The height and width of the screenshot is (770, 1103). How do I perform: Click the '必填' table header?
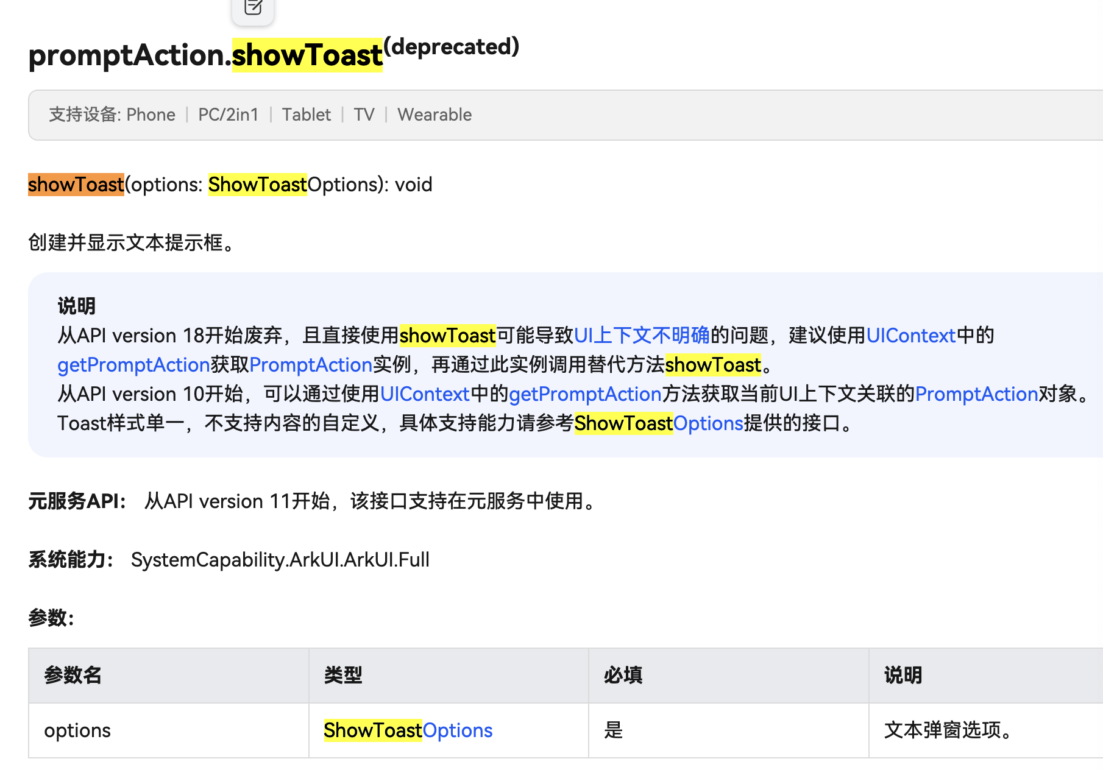tap(623, 675)
